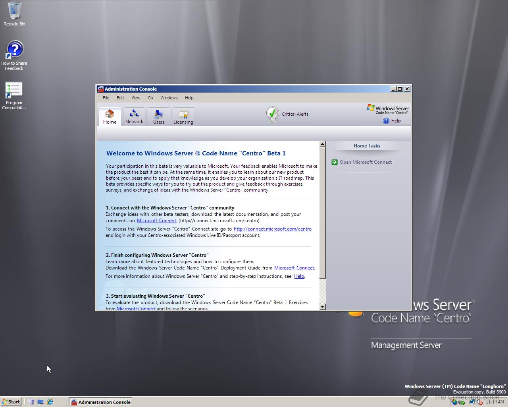Open the Home tab in the Administration Console

pyautogui.click(x=110, y=117)
